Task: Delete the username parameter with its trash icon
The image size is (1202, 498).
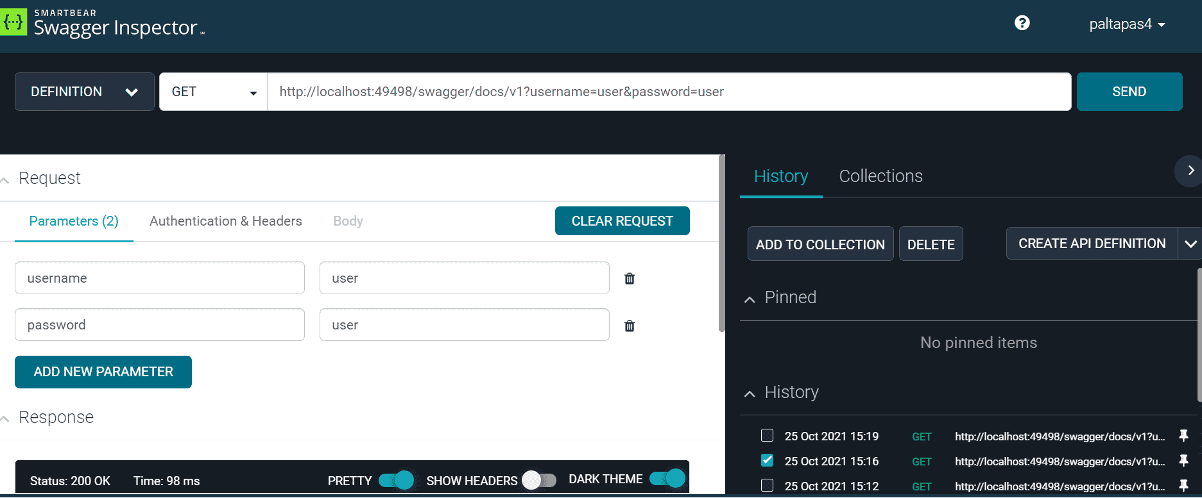Action: pyautogui.click(x=630, y=278)
